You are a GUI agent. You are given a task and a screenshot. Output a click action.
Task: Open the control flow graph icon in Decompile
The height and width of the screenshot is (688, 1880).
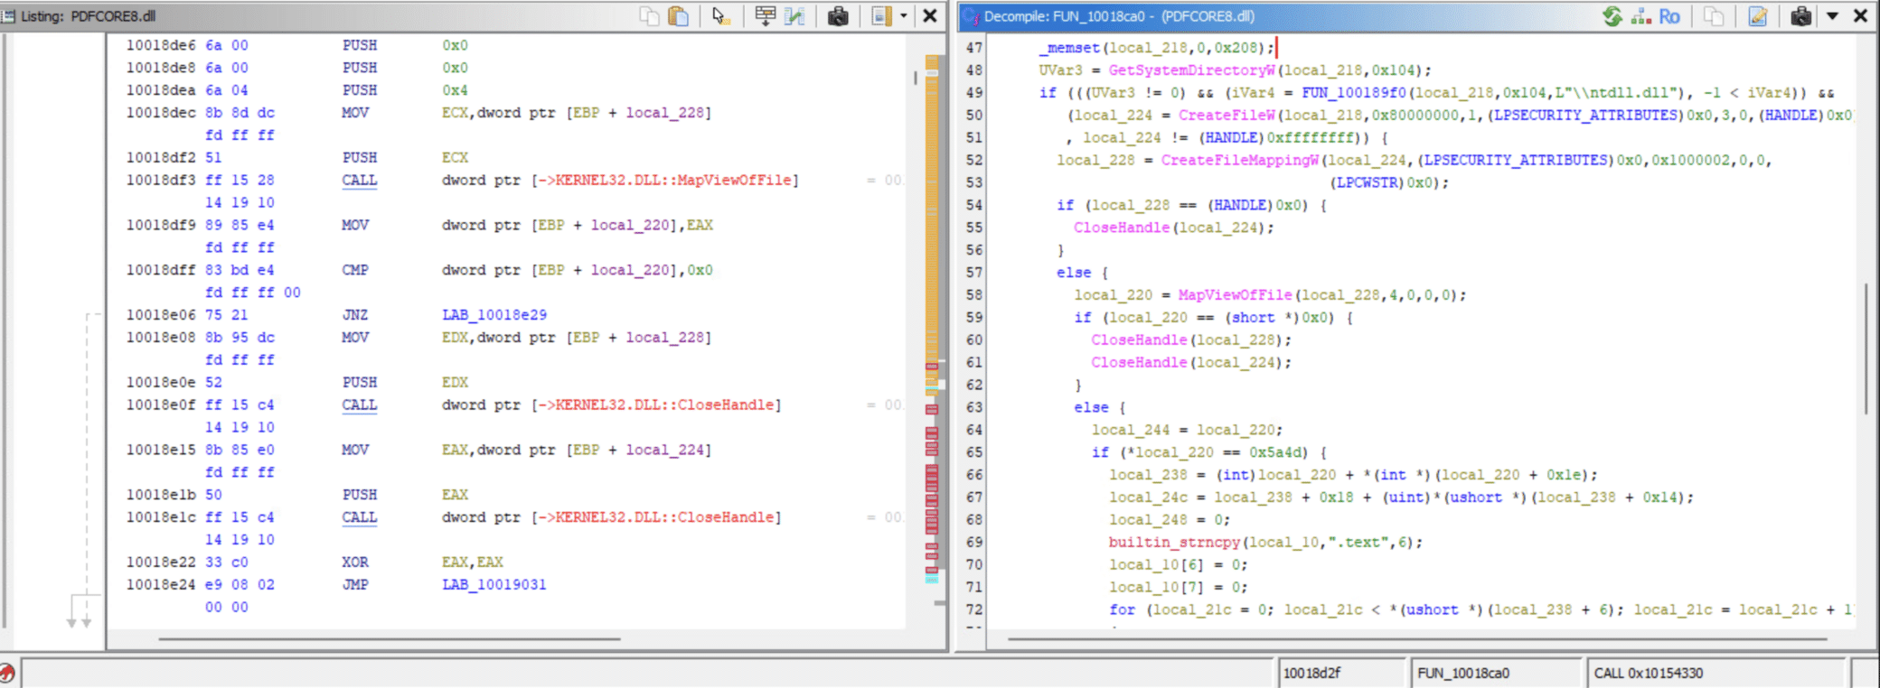tap(1640, 16)
